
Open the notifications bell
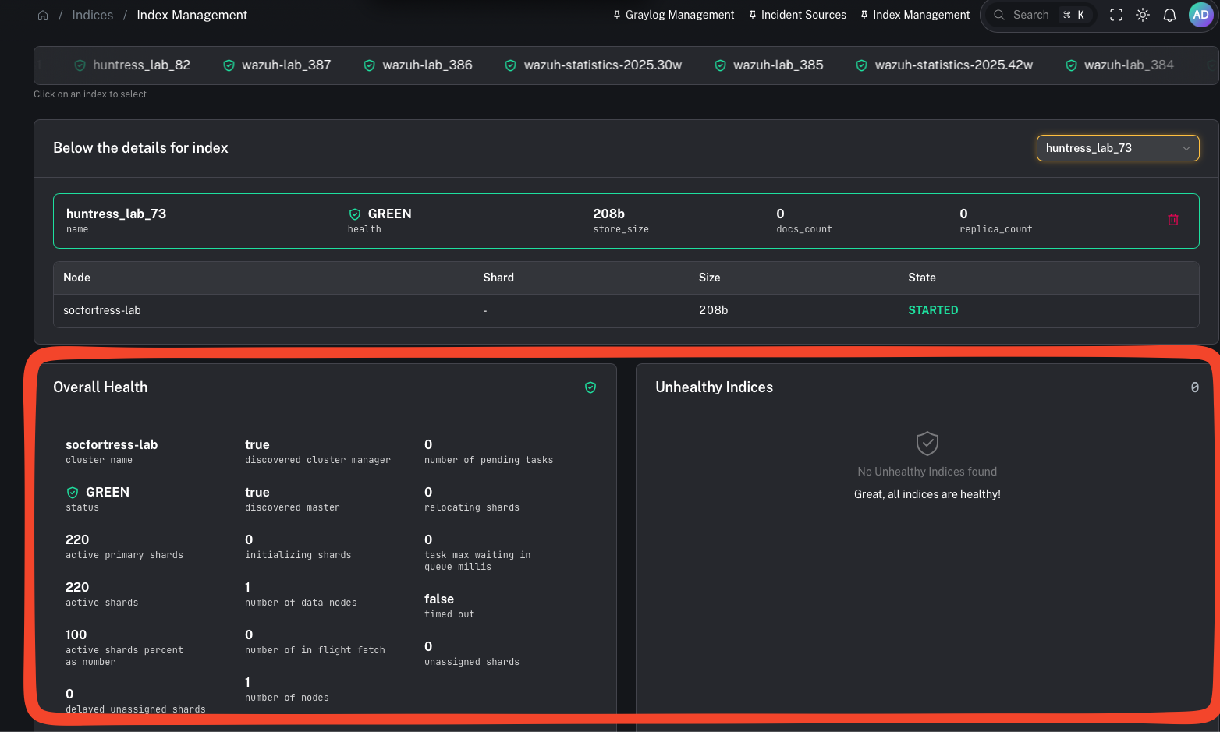click(1169, 15)
